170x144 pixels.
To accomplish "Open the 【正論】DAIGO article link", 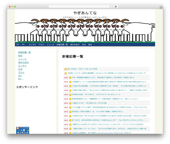I will (110, 116).
